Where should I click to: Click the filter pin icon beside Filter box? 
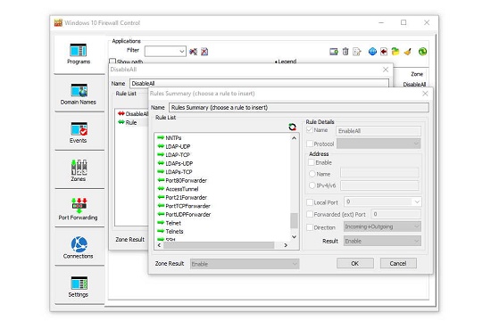194,52
